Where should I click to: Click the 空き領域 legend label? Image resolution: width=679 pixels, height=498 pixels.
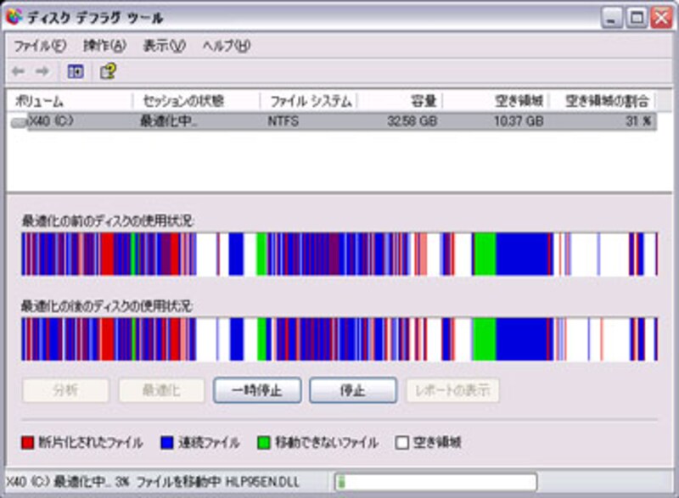437,443
